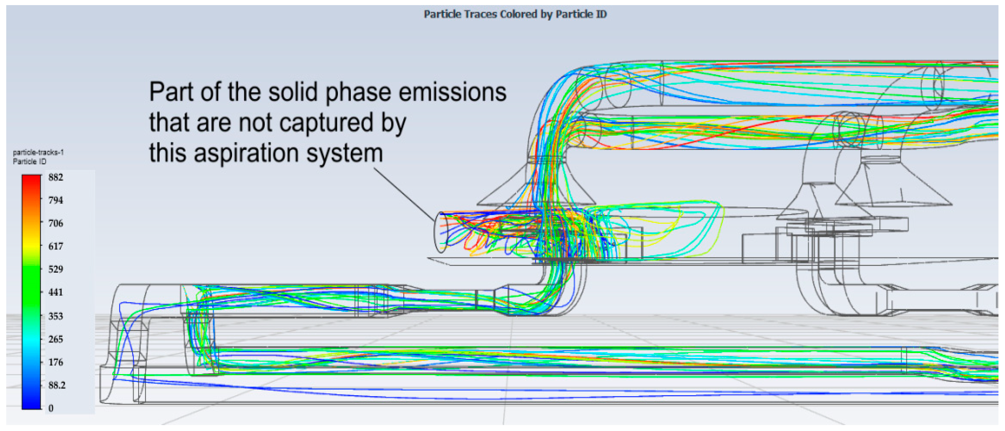Click the 'particle-tracks-1' legend heading
Image resolution: width=1005 pixels, height=431 pixels.
[38, 152]
